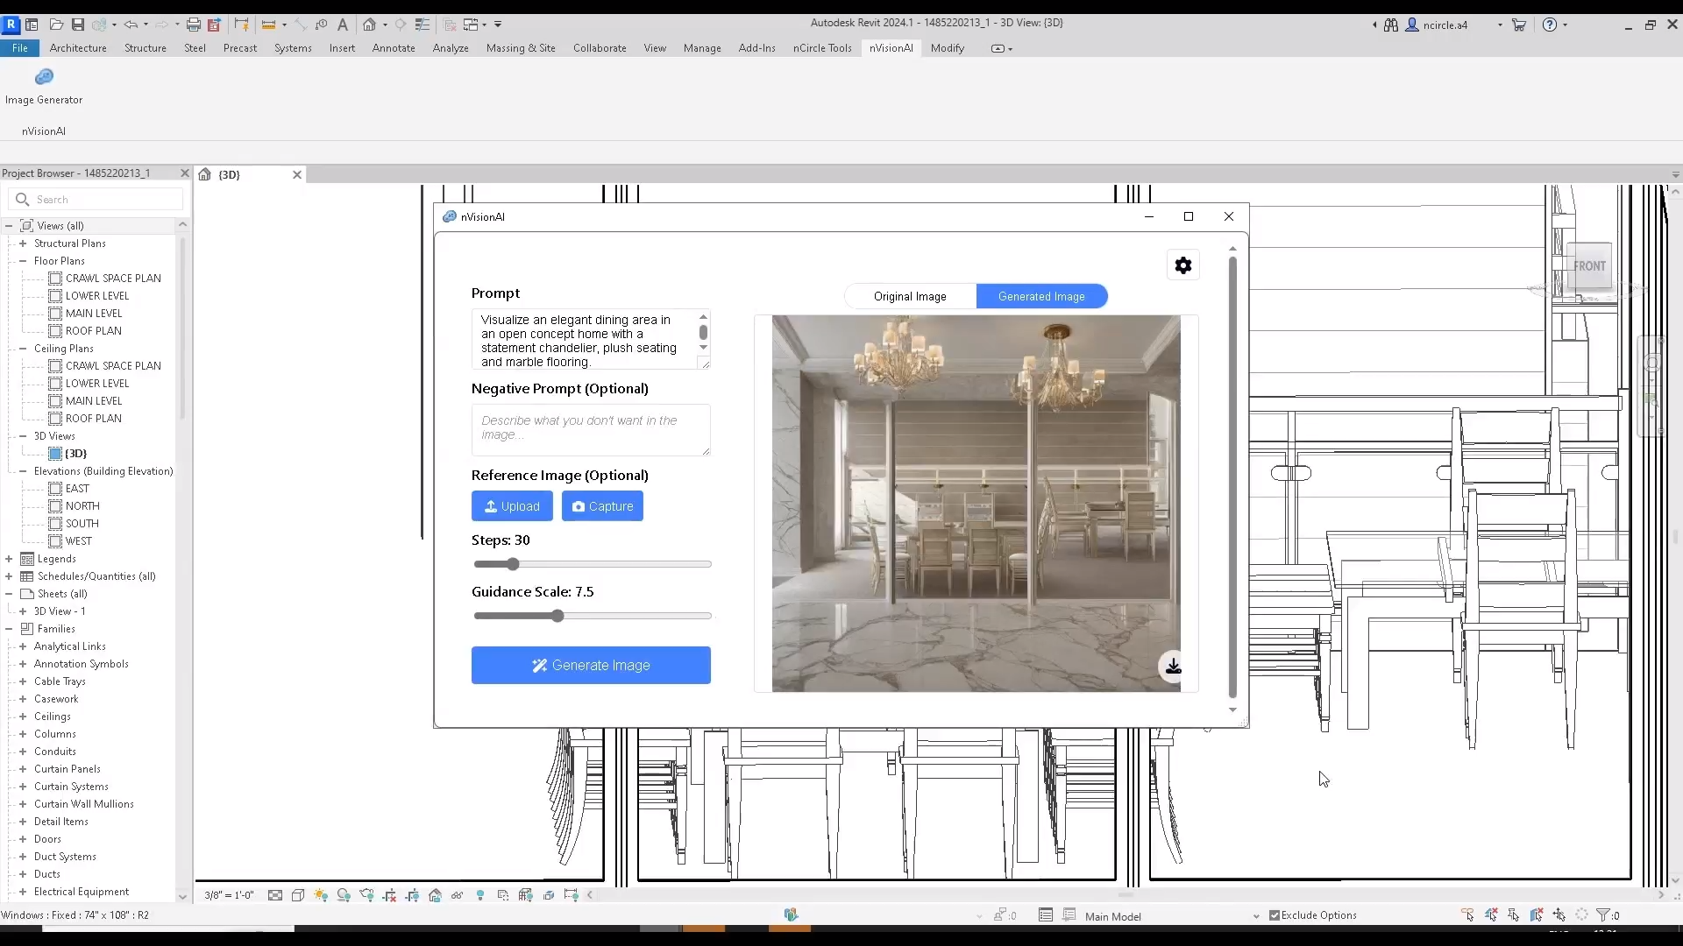
Task: Expand the Structural Plans tree node
Action: coord(23,244)
